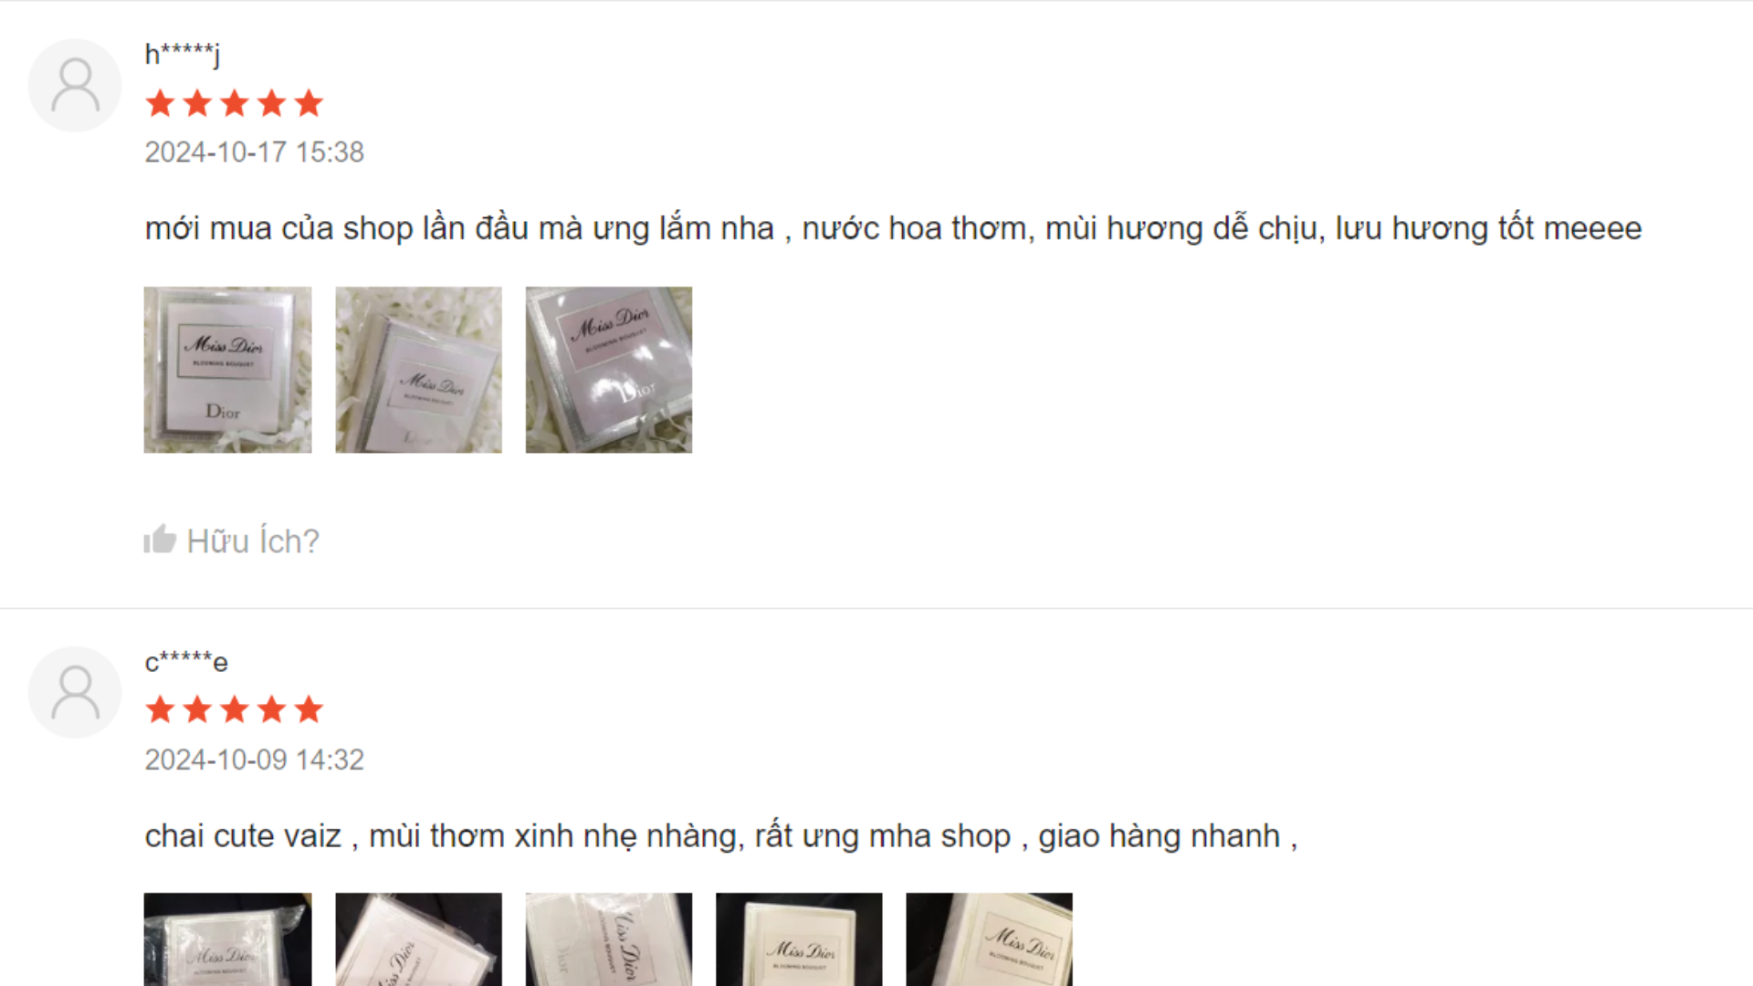Click the thumbs-up Hữu Ích icon
The width and height of the screenshot is (1753, 986).
[160, 540]
